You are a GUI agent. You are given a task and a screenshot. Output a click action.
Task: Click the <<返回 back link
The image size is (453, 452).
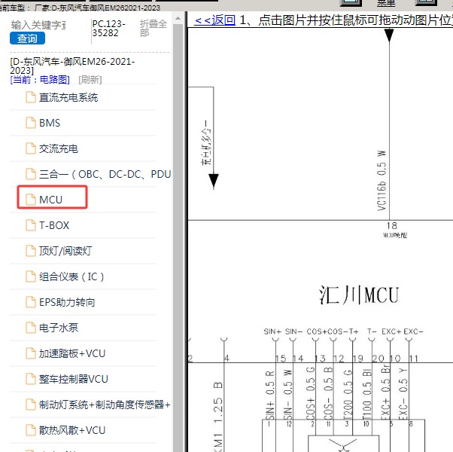tap(215, 20)
